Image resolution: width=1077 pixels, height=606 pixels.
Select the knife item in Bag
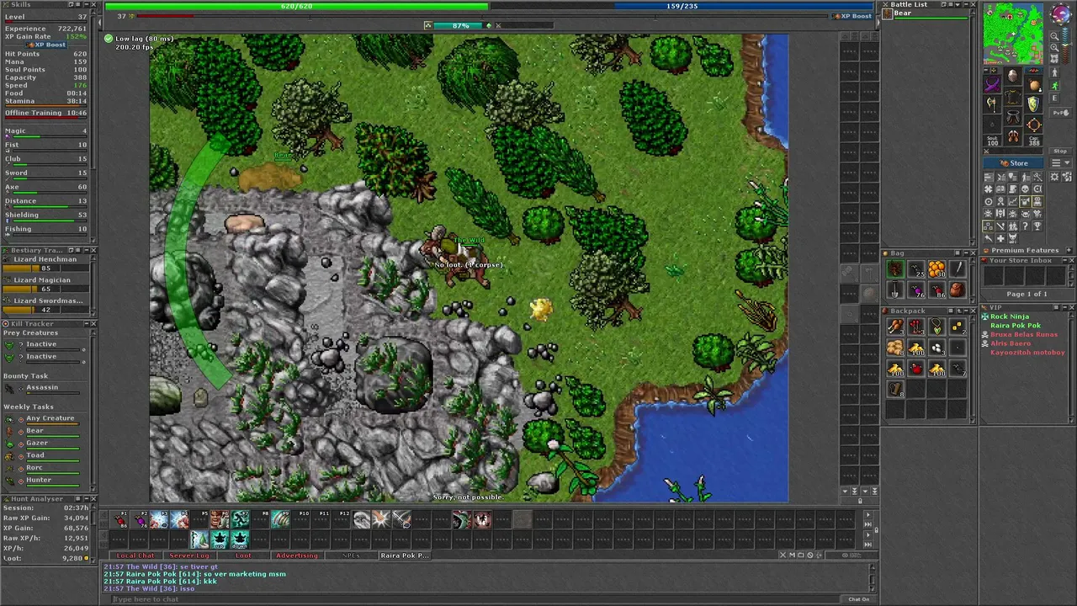coord(958,270)
